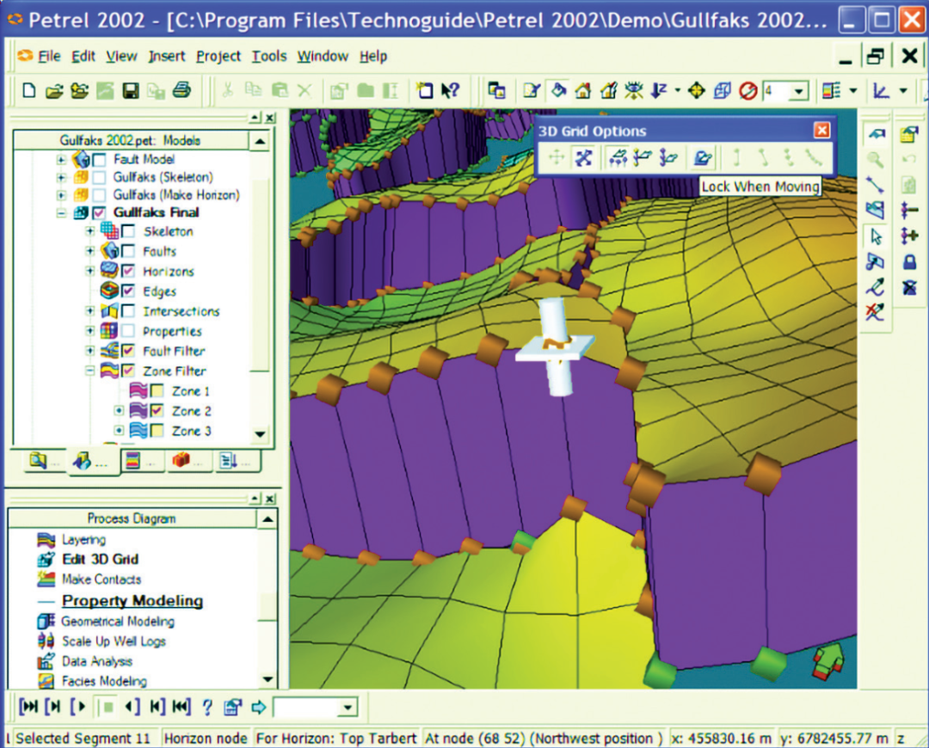The image size is (929, 748).
Task: Expand the Fault Model tree node
Action: pyautogui.click(x=61, y=159)
